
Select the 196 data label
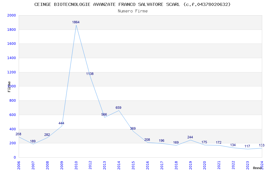pyautogui.click(x=161, y=141)
